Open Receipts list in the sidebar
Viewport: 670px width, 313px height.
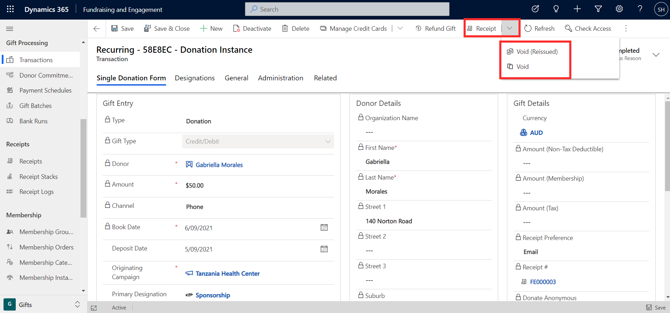coord(41,161)
